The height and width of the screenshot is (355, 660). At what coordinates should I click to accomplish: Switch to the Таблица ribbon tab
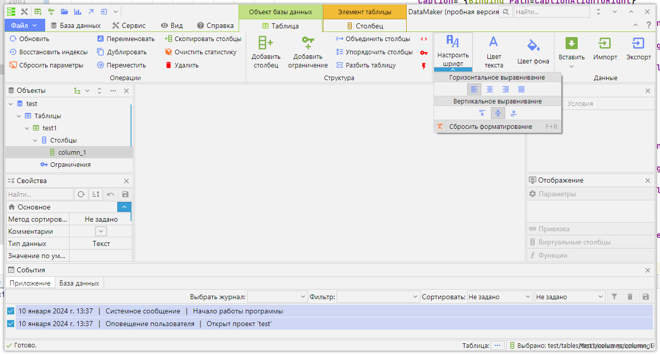point(280,26)
